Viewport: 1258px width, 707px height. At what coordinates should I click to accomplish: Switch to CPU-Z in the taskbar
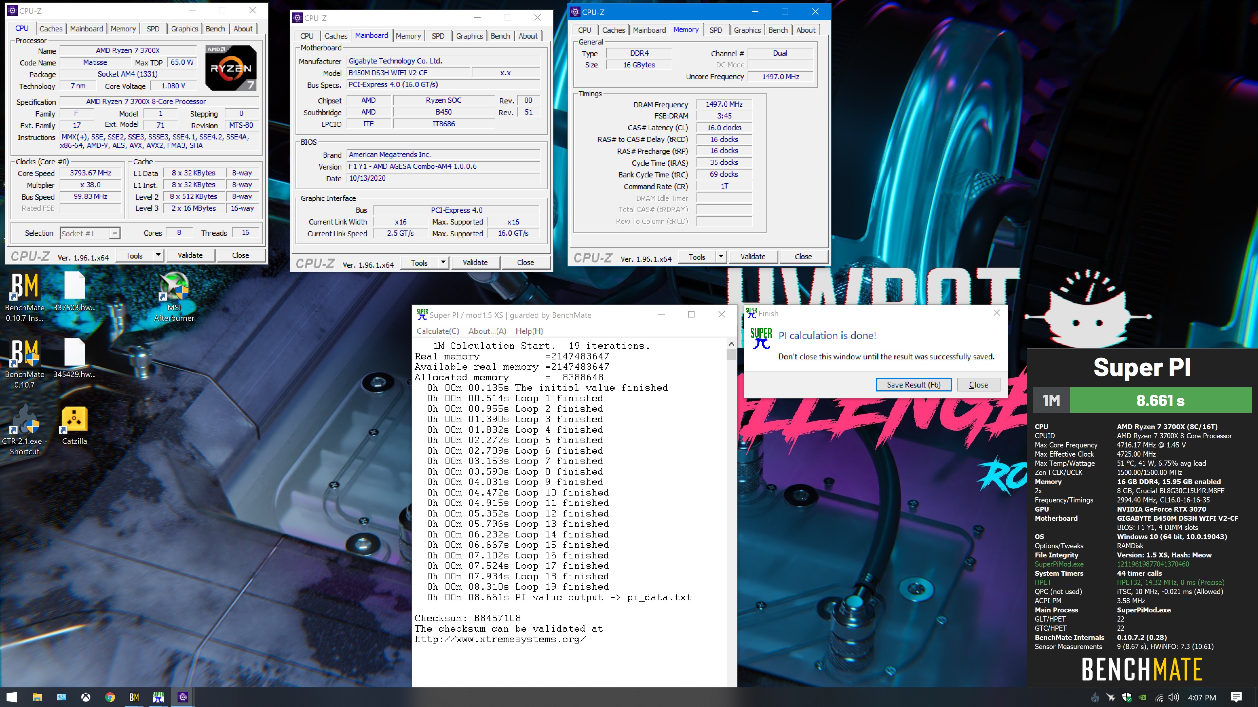pos(183,697)
